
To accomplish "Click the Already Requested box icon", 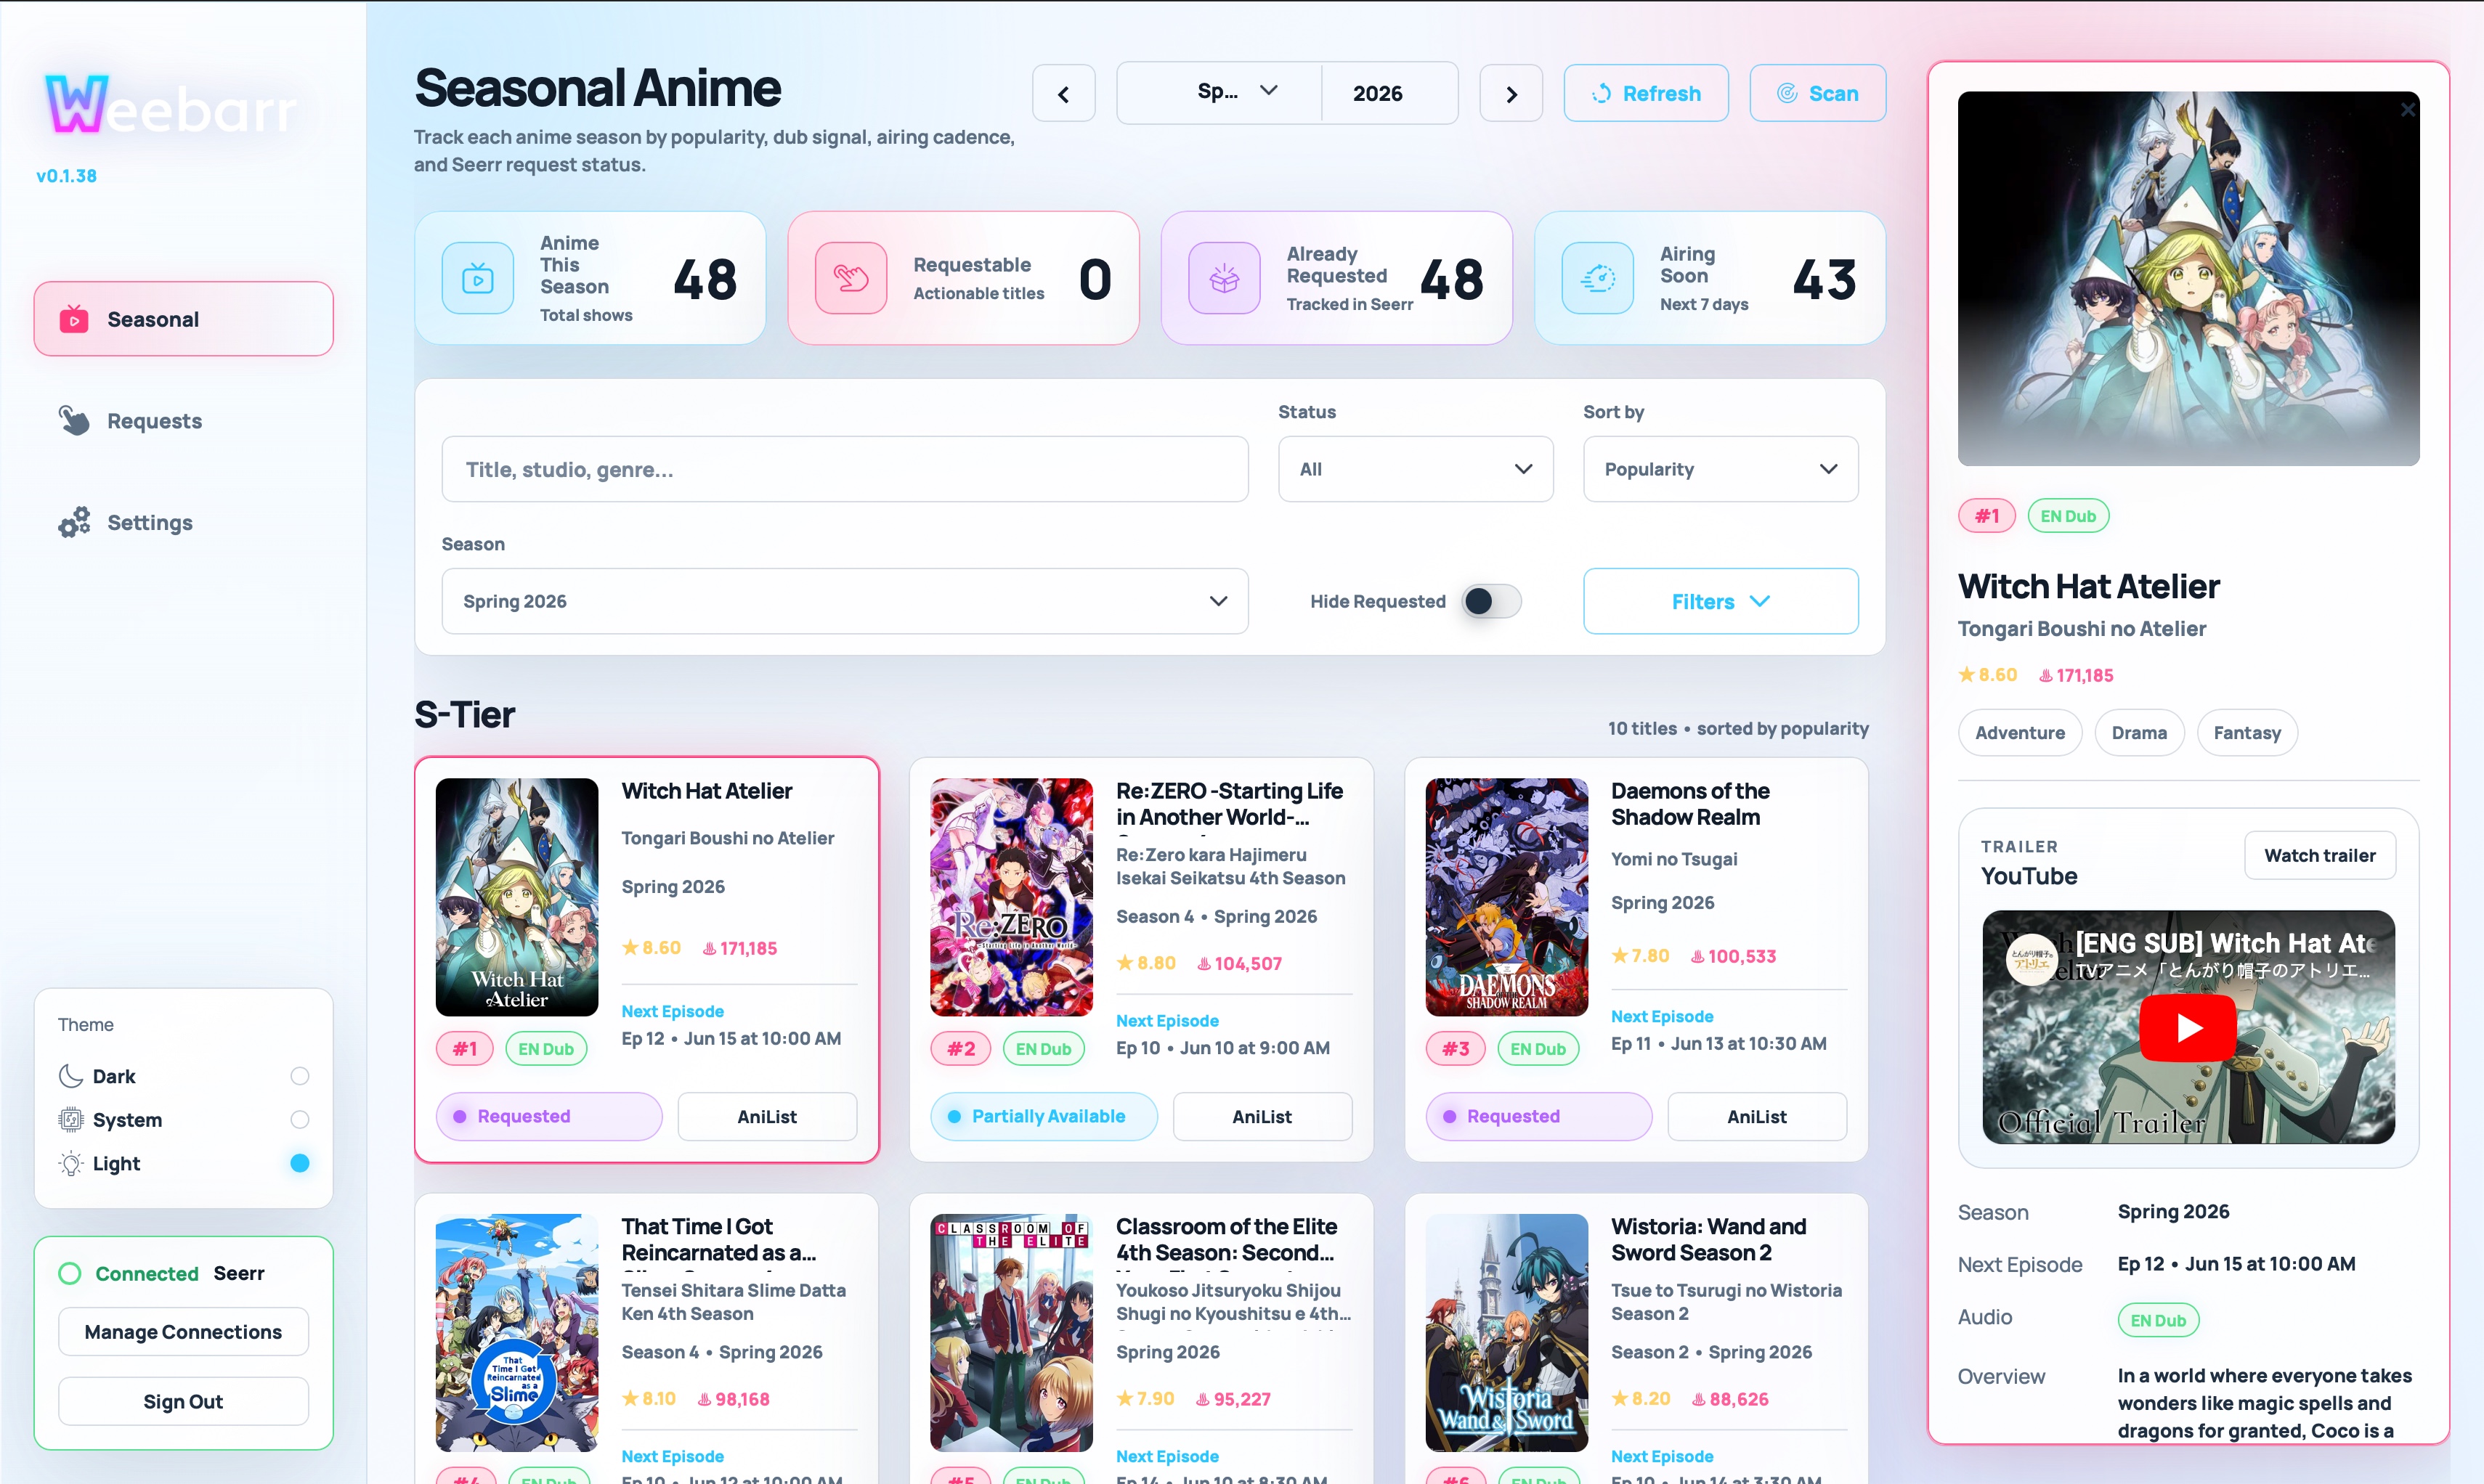I will (x=1224, y=279).
